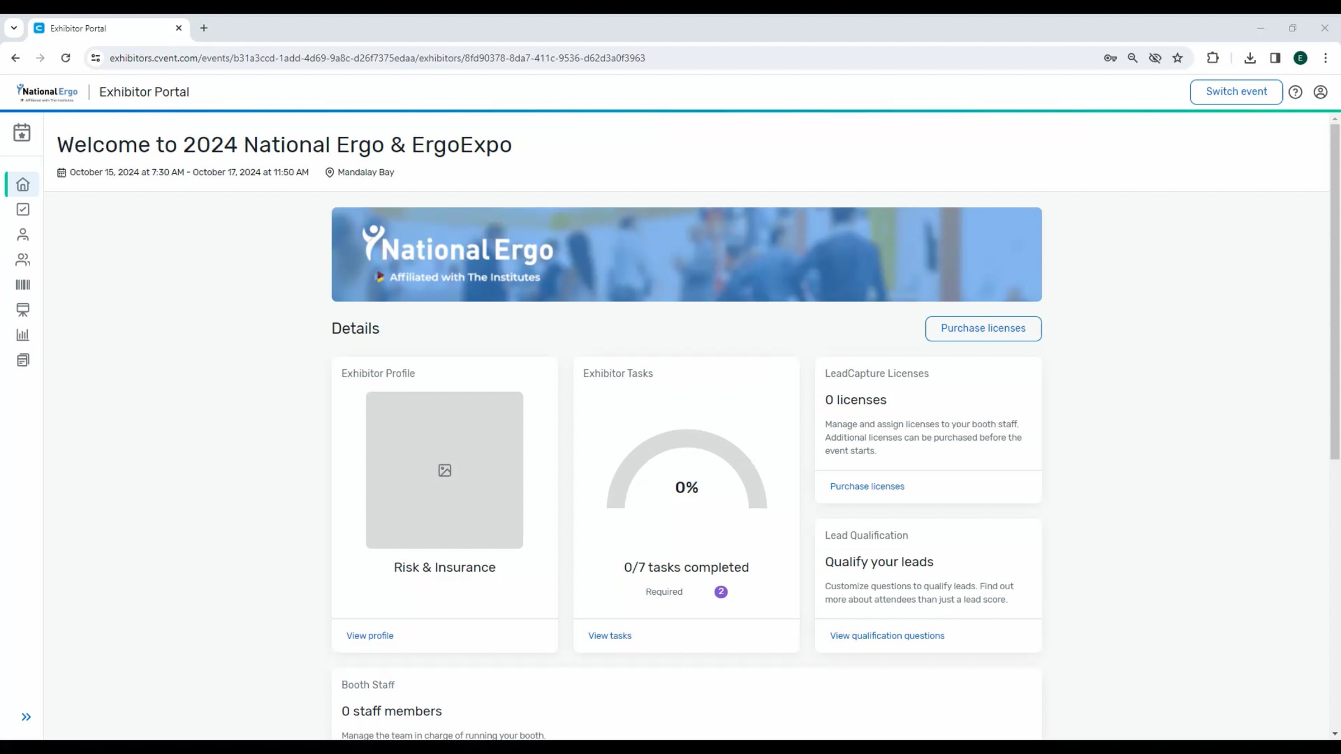
Task: Close the Exhibitor Portal tab
Action: (x=179, y=28)
